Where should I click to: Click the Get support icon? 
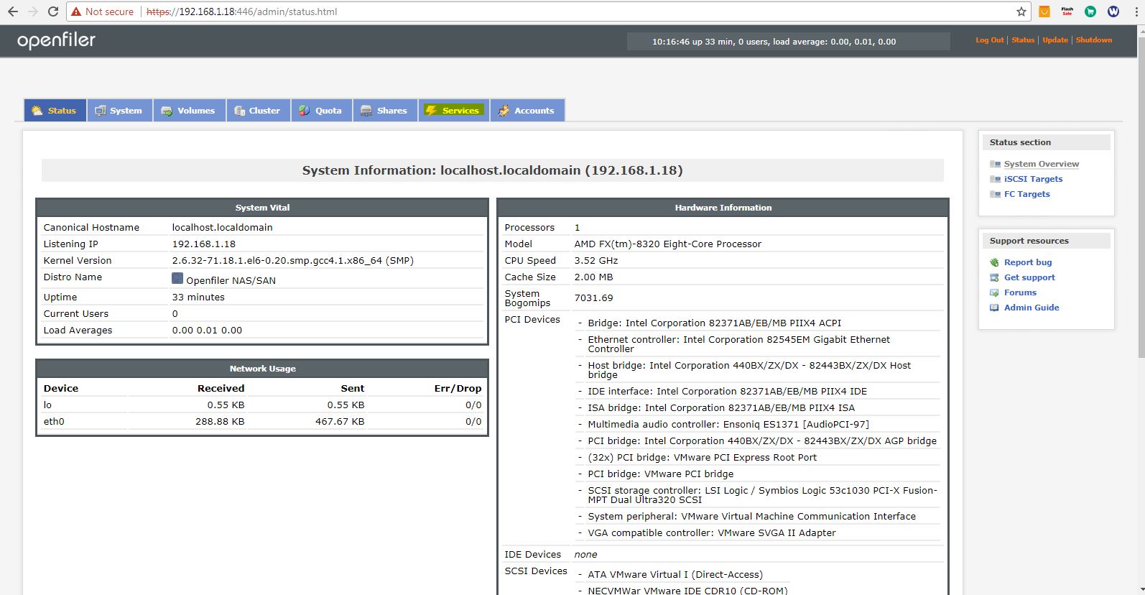click(994, 277)
